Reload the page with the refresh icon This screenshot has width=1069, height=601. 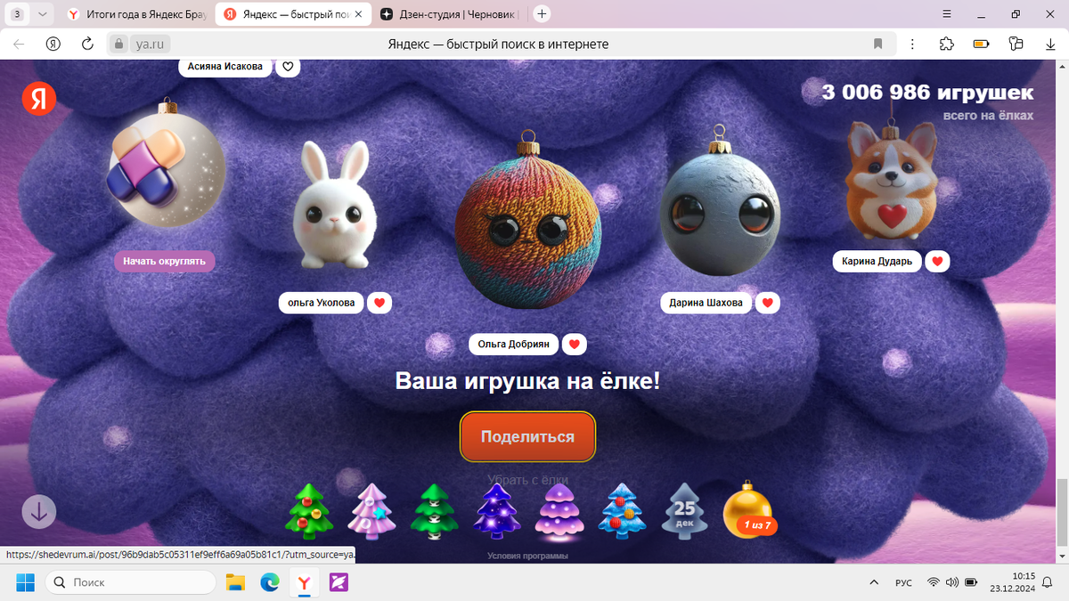(x=87, y=44)
